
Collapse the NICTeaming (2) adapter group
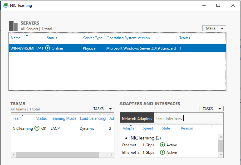(x=127, y=138)
